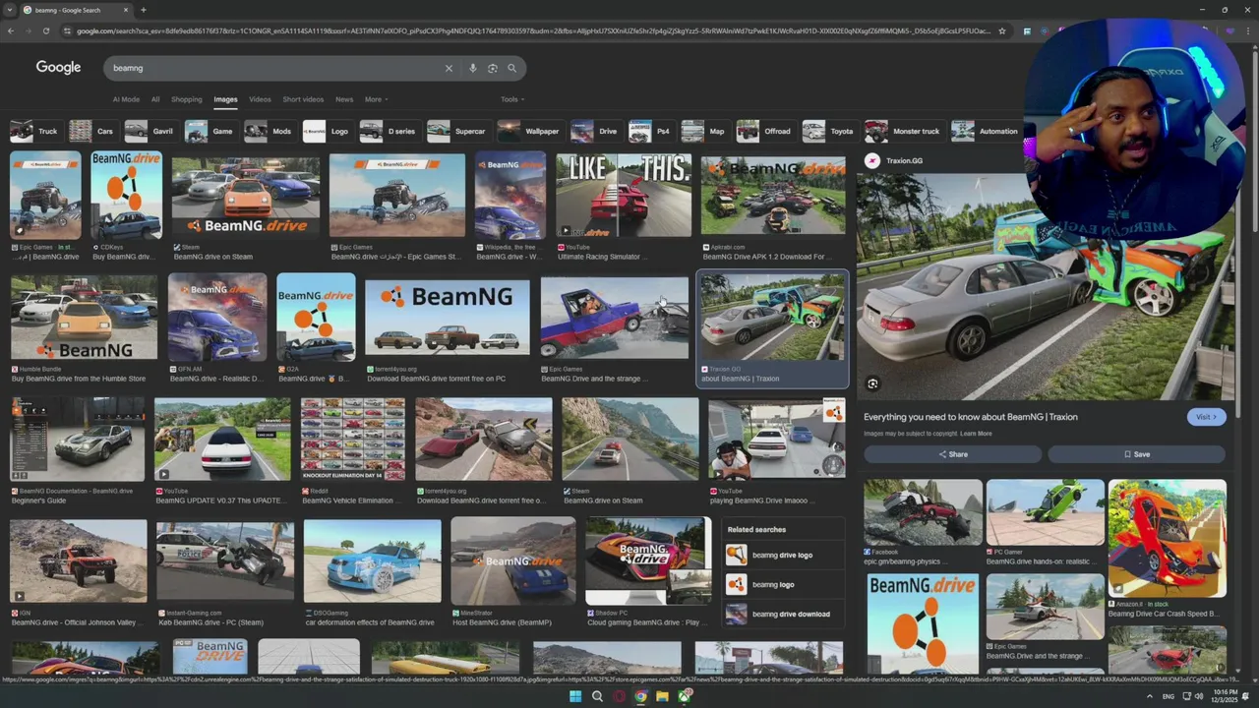Open Opera browser from the taskbar

coord(619,696)
